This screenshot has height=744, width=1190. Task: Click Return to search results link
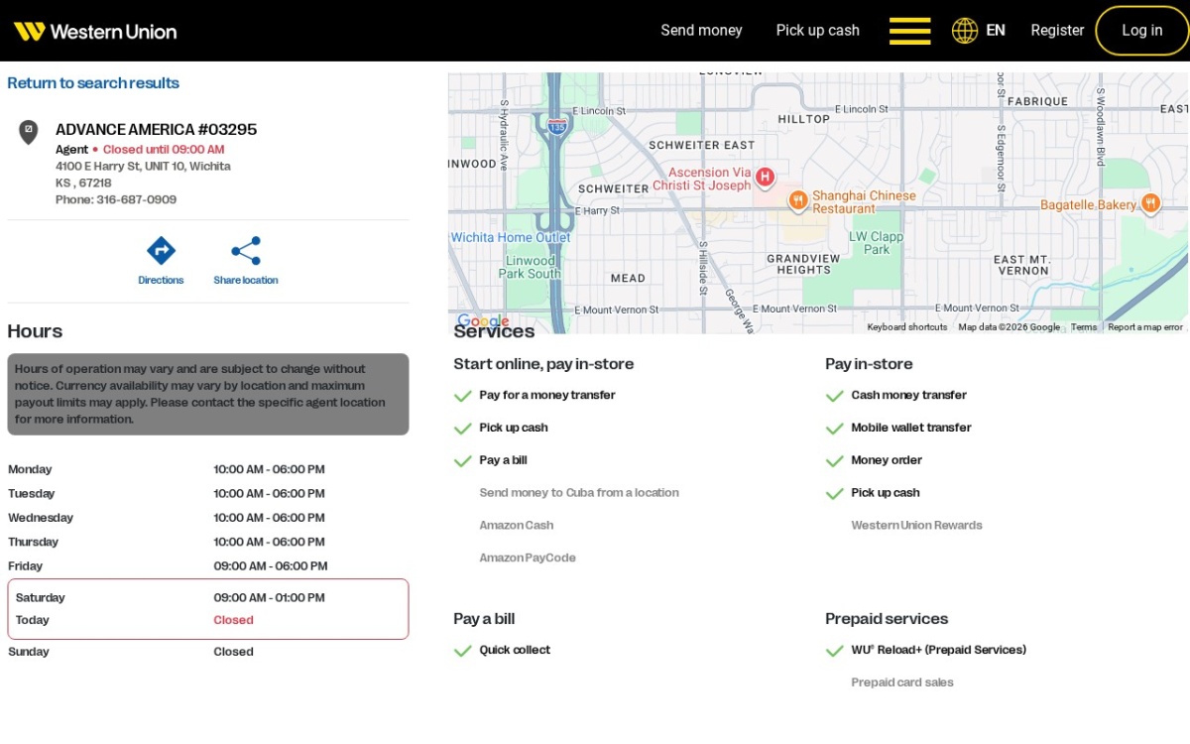(x=93, y=83)
